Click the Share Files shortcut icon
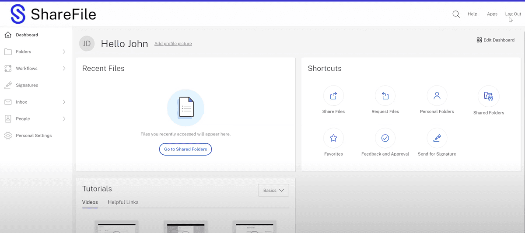Screen dimensions: 525x233 click(333, 96)
